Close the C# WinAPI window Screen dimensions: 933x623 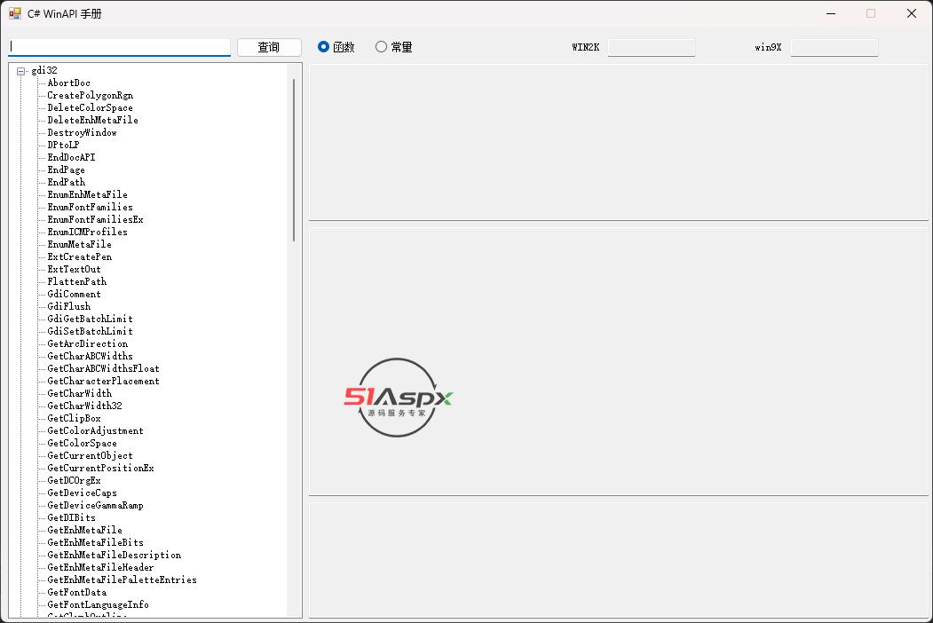[x=911, y=13]
